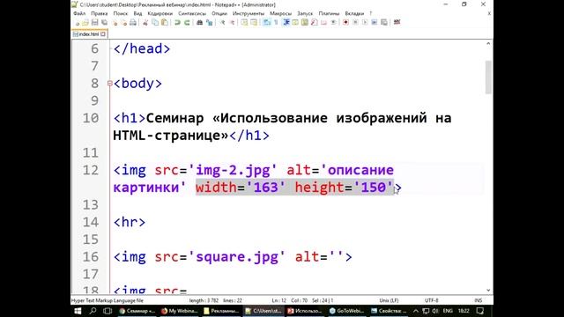Viewport: 564px width, 317px height.
Task: Click the Stop Recording macro icon
Action: (355, 23)
